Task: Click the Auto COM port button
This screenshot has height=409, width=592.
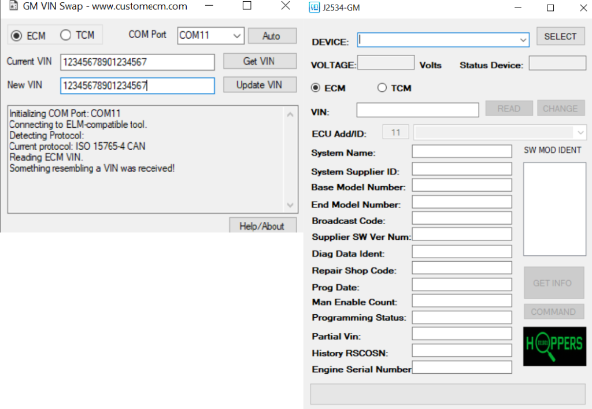Action: pos(272,36)
